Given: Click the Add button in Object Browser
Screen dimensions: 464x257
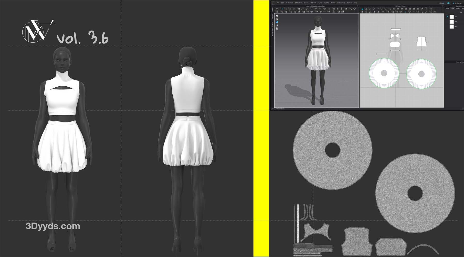Looking at the screenshot, I should [x=461, y=12].
